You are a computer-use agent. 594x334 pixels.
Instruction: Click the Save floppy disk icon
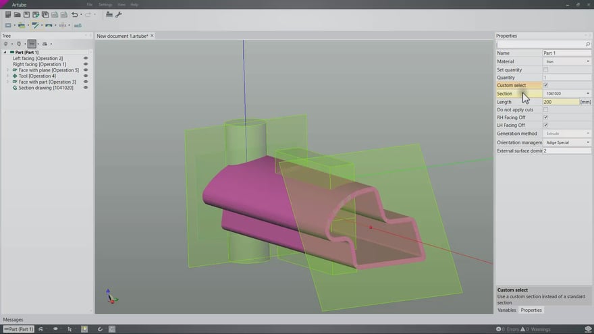[26, 14]
